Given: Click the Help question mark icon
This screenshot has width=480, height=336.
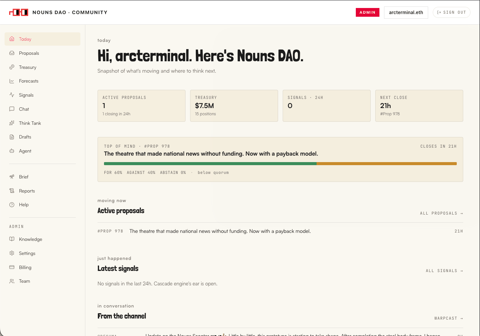Looking at the screenshot, I should [12, 205].
